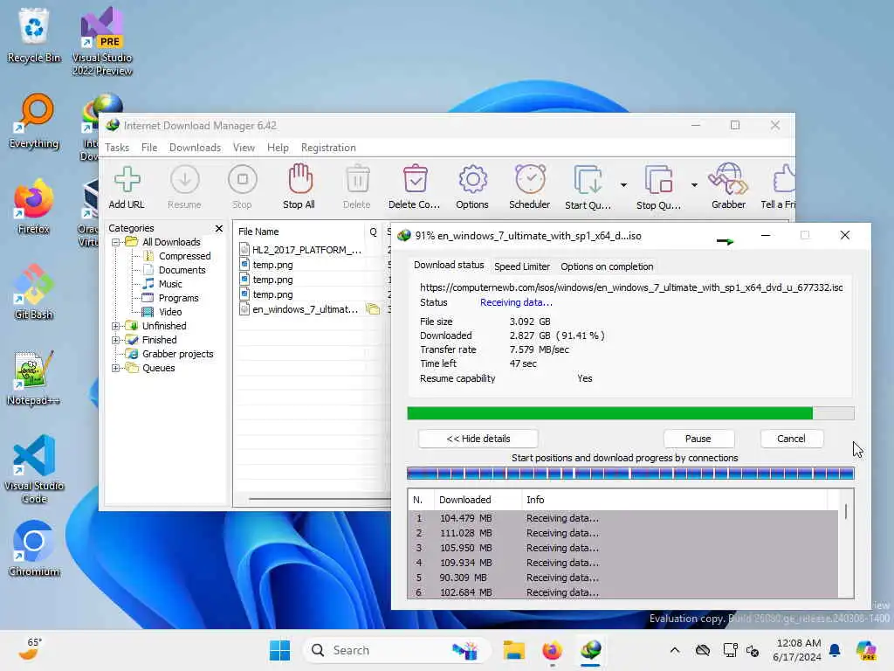894x671 pixels.
Task: Close the Categories panel
Action: (x=219, y=228)
